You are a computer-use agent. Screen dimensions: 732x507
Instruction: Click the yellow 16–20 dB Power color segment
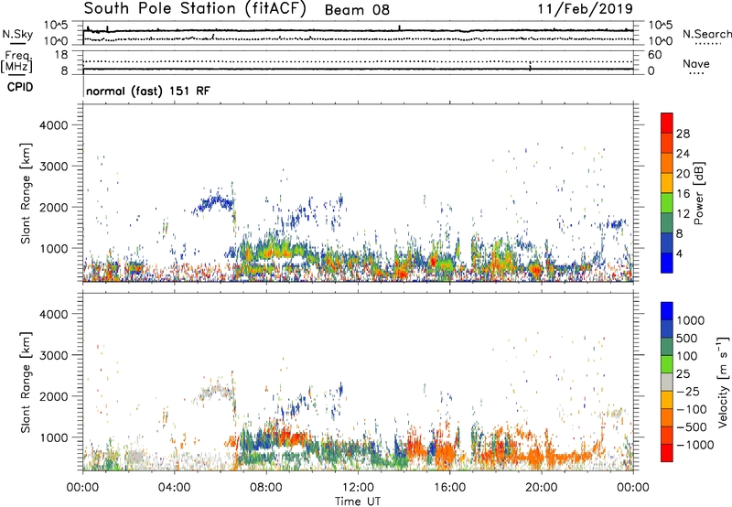[x=667, y=183]
